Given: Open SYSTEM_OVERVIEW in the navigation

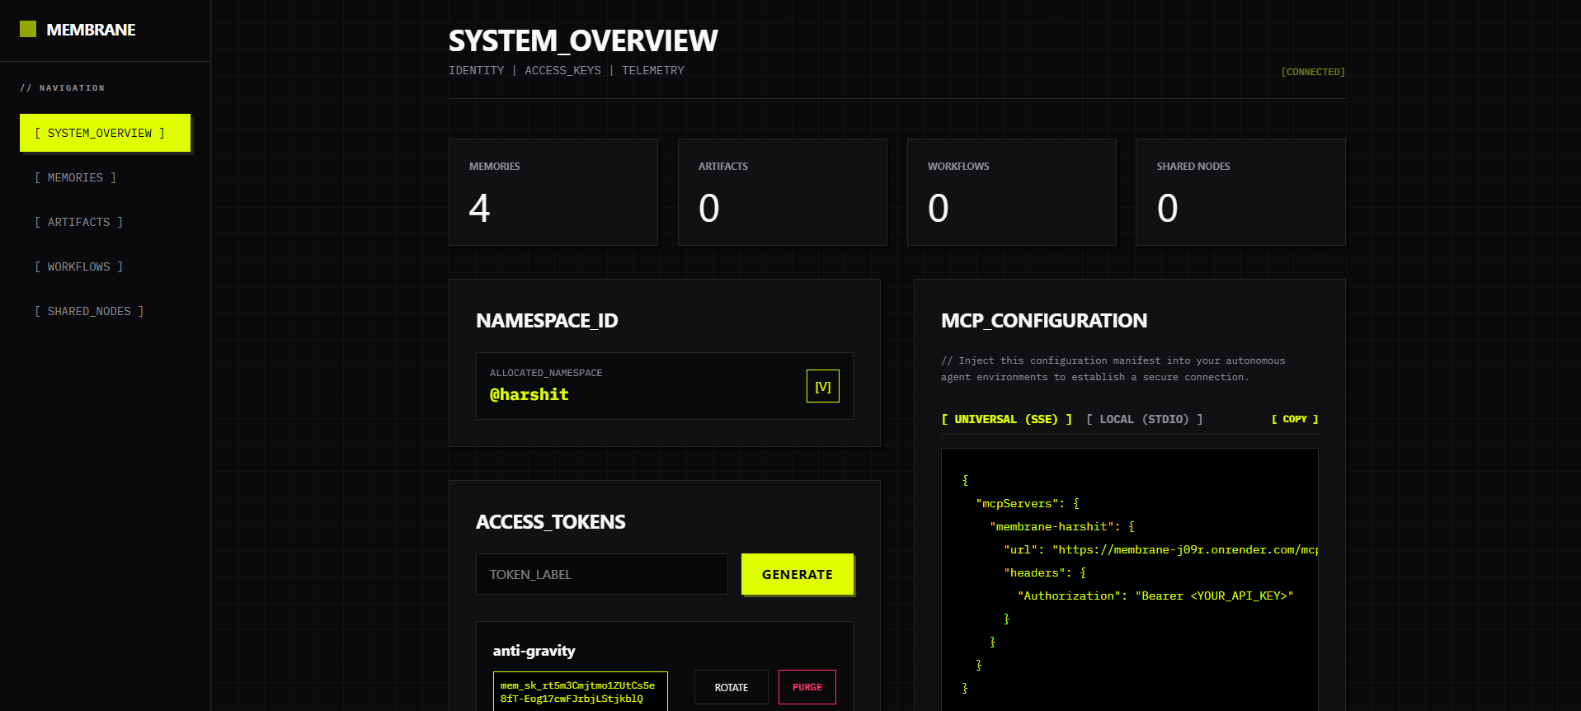Looking at the screenshot, I should (105, 133).
